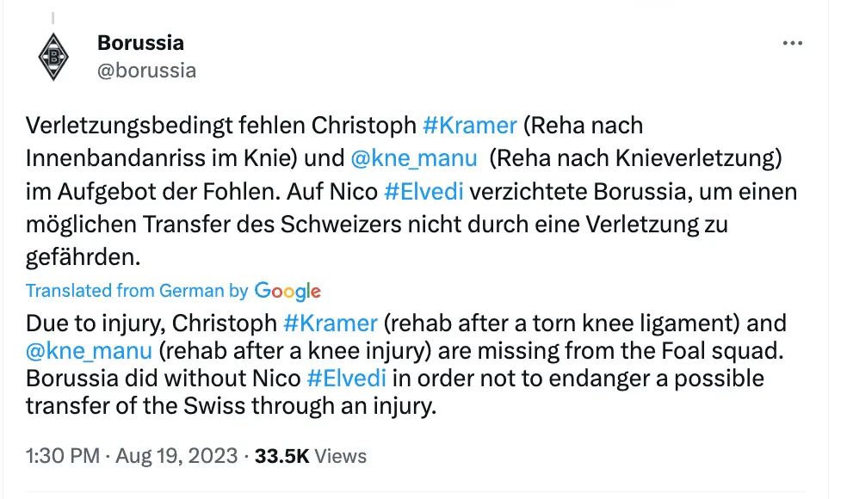Click the word 'gefährden.' ending German text
This screenshot has height=499, width=847.
[82, 257]
